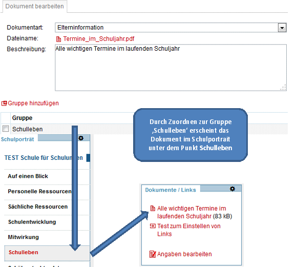Open the Test zum Einstellen von Links link
Image resolution: width=297 pixels, height=267 pixels.
pos(188,230)
